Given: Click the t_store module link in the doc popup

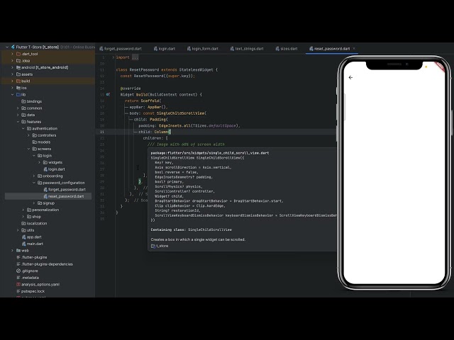Looking at the screenshot, I should point(160,246).
